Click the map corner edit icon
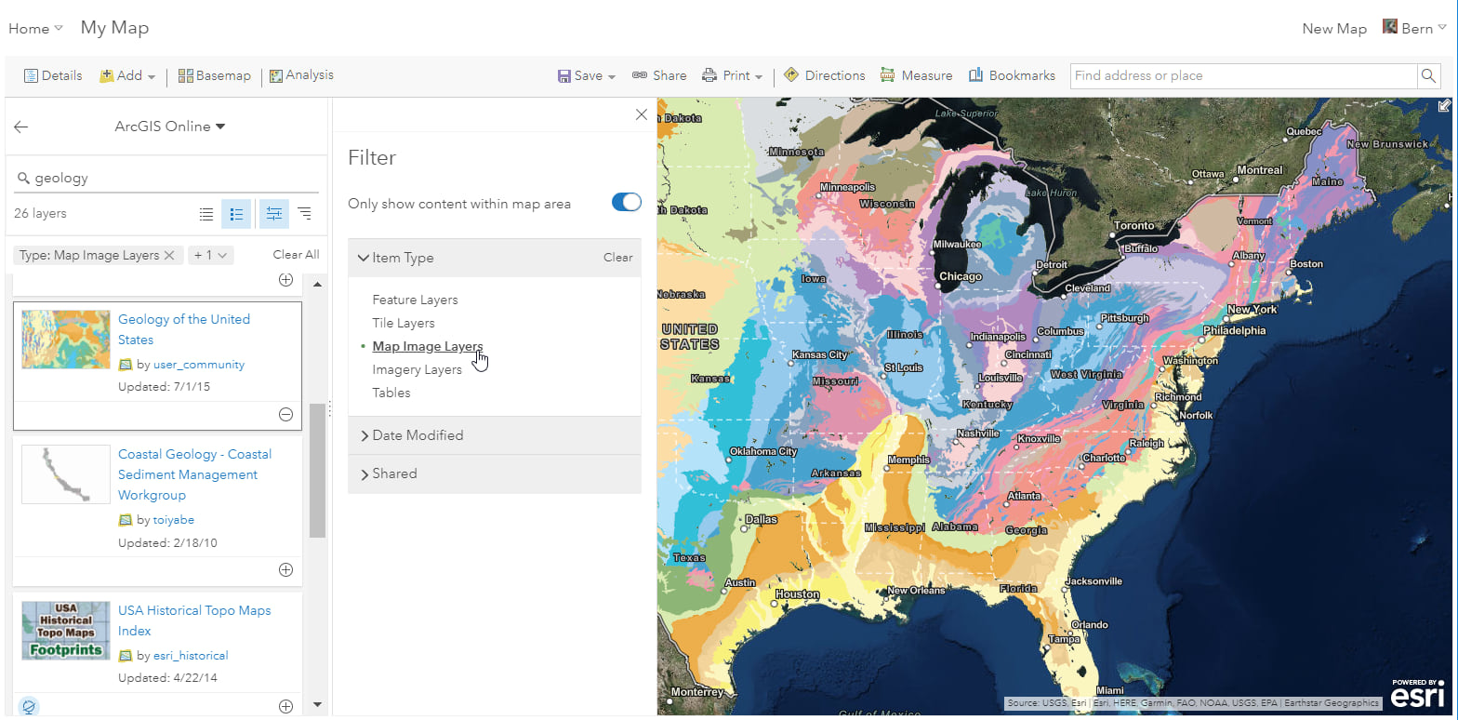The height and width of the screenshot is (720, 1458). (1446, 105)
